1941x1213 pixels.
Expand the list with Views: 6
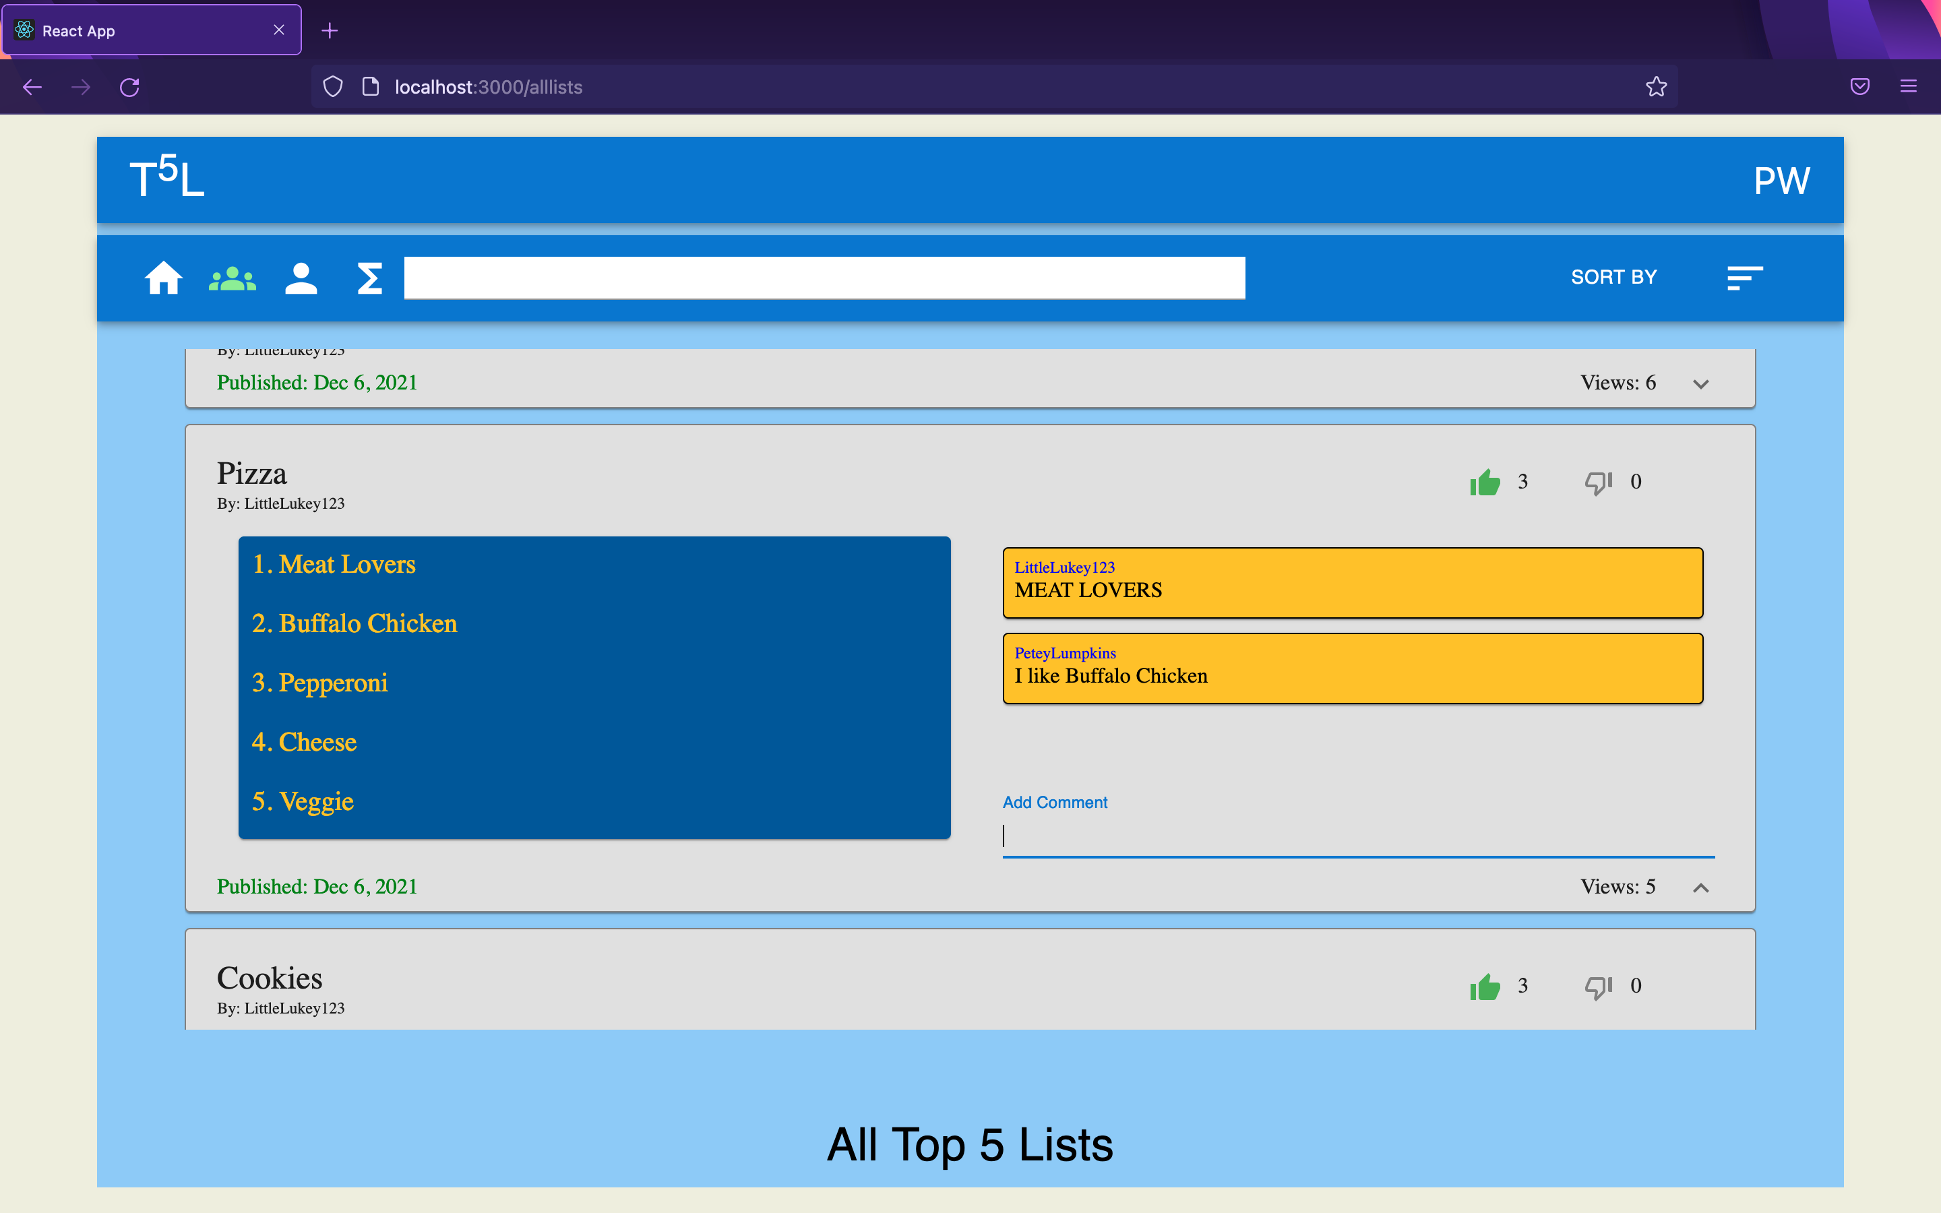coord(1700,383)
